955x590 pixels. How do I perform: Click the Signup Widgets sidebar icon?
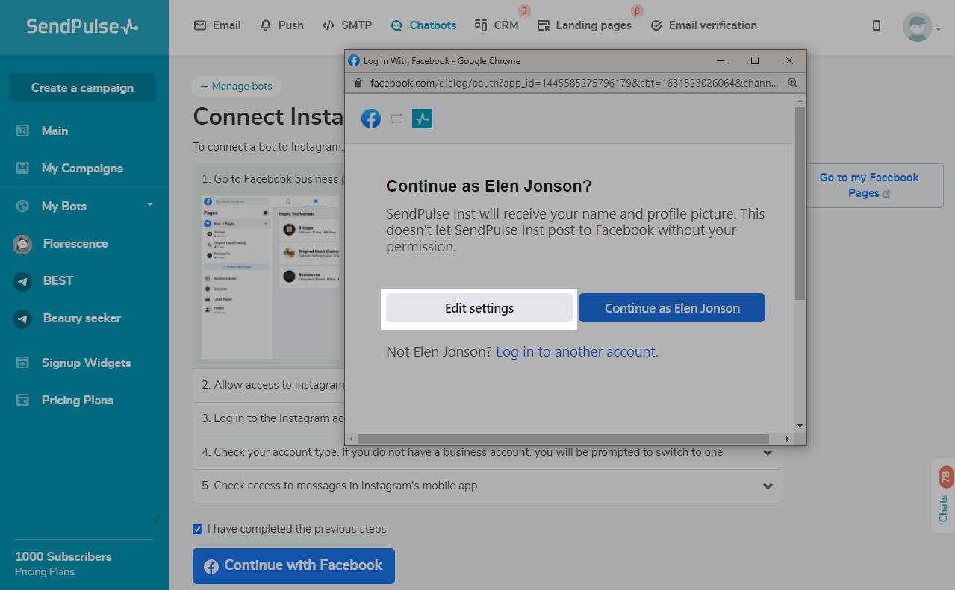click(22, 363)
